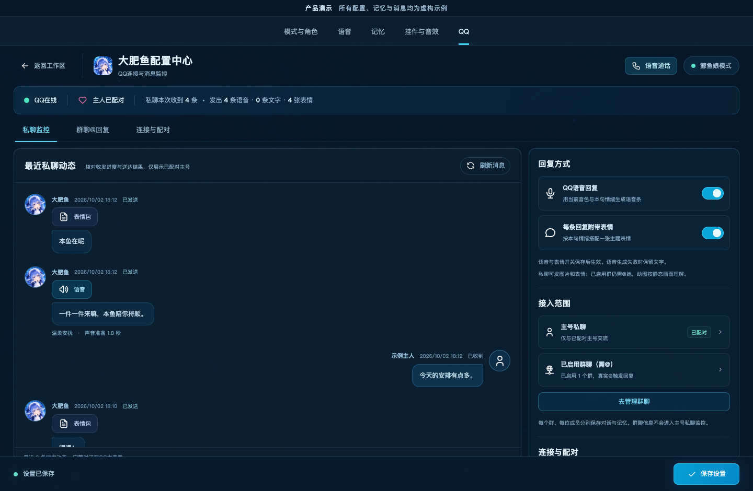Toggle the QQ语音回复 switch
The height and width of the screenshot is (491, 753).
(x=712, y=193)
